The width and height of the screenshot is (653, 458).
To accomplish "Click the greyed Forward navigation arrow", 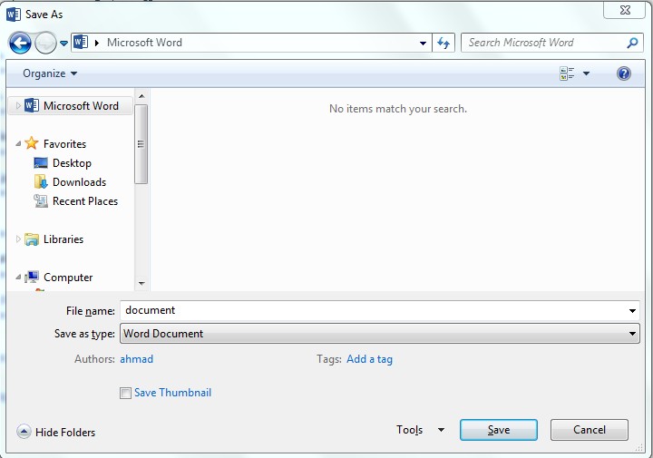I will 45,43.
